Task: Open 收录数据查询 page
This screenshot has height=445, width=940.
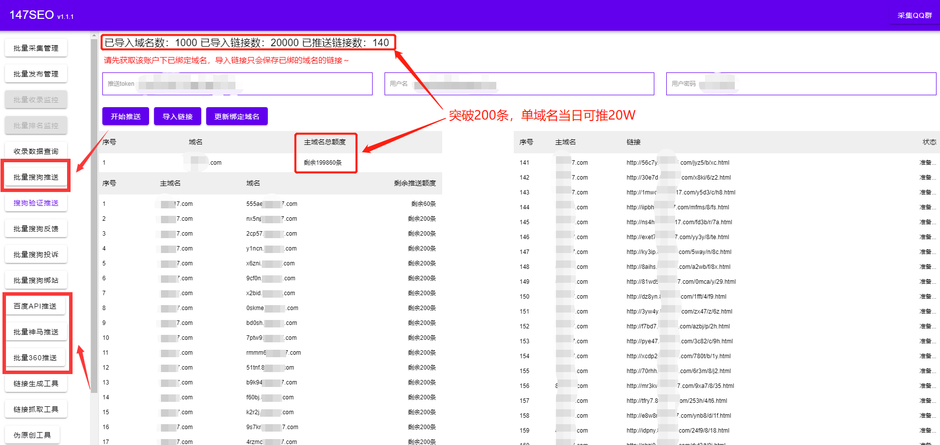Action: click(x=36, y=151)
